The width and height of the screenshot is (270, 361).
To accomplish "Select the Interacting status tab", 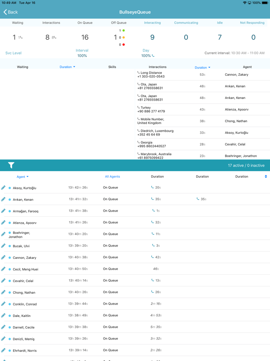I will click(x=152, y=23).
